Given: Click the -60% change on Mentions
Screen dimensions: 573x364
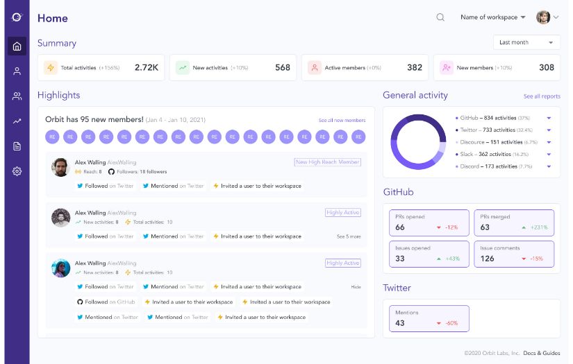Looking at the screenshot, I should (x=451, y=323).
